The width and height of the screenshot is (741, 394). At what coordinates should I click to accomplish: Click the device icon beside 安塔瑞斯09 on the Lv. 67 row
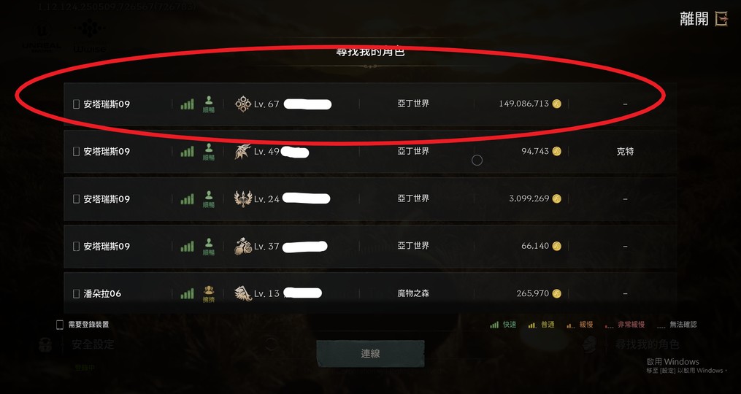pos(76,104)
